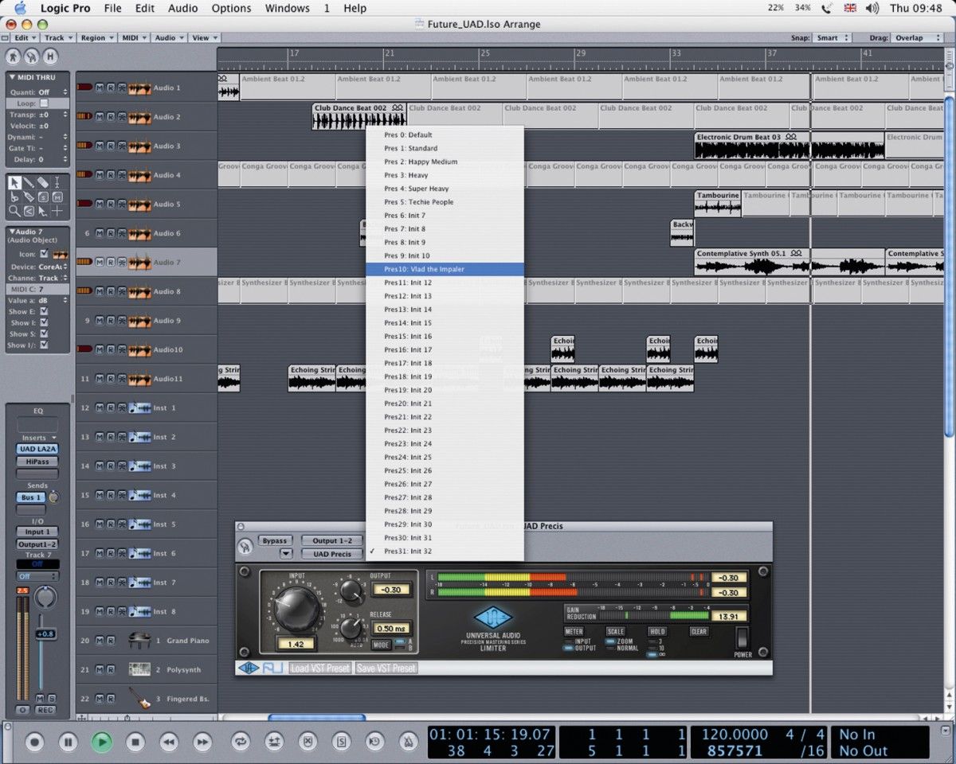This screenshot has width=956, height=764.
Task: Select the Eraser tool in toolbox
Action: [43, 182]
